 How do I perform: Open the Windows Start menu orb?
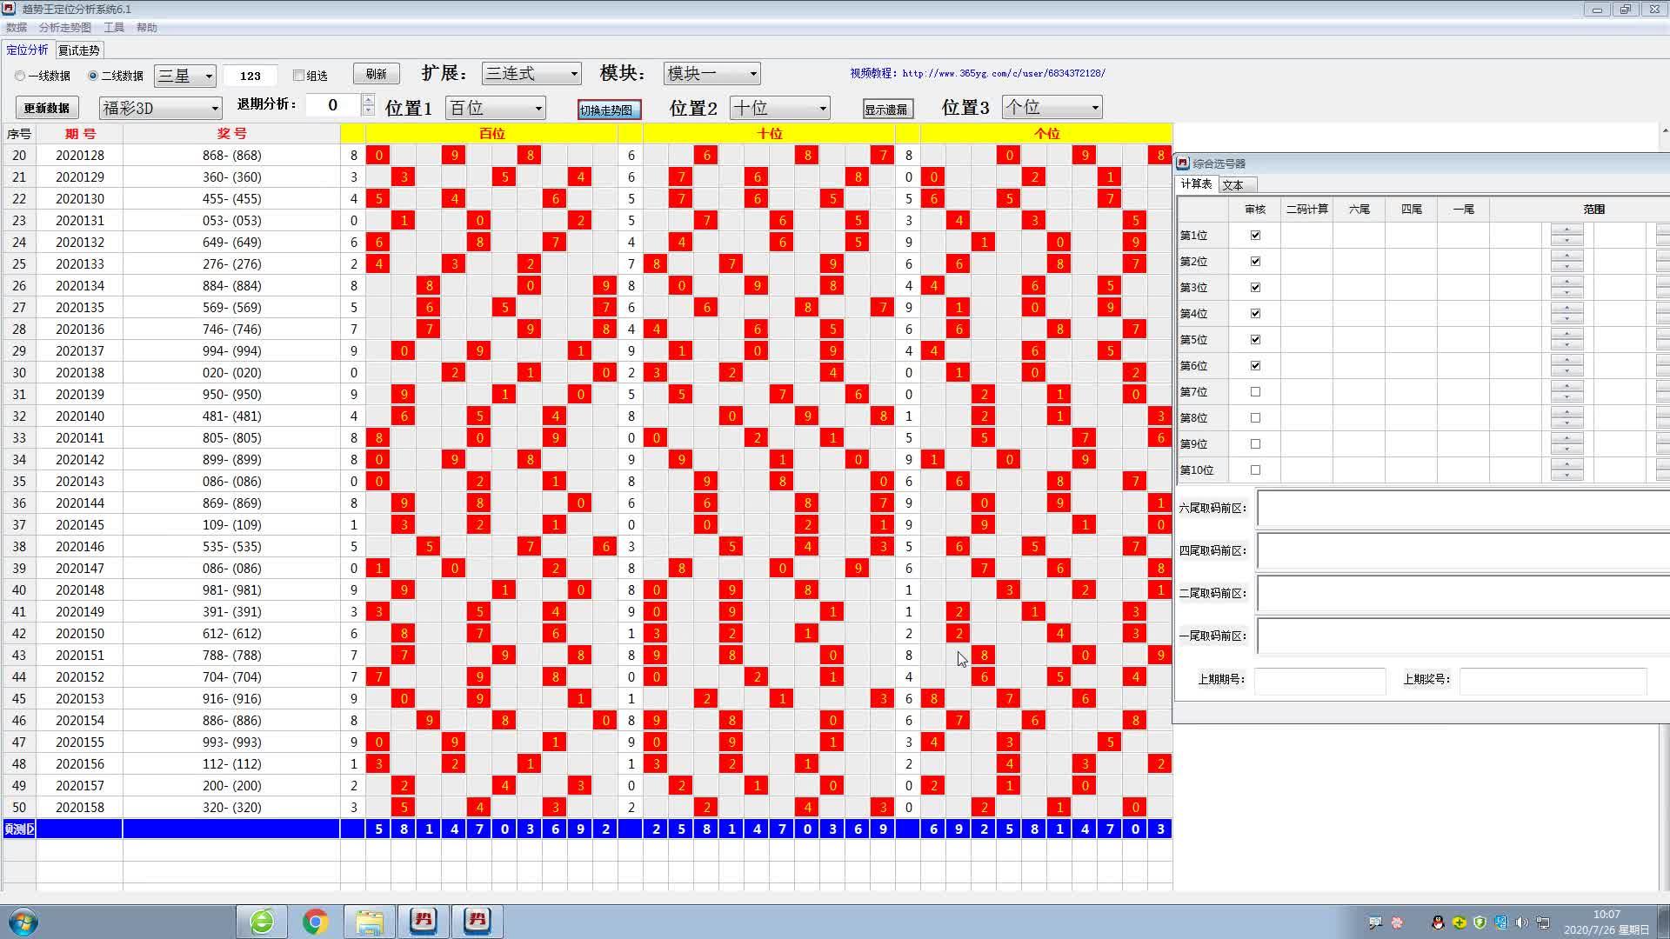[x=23, y=922]
